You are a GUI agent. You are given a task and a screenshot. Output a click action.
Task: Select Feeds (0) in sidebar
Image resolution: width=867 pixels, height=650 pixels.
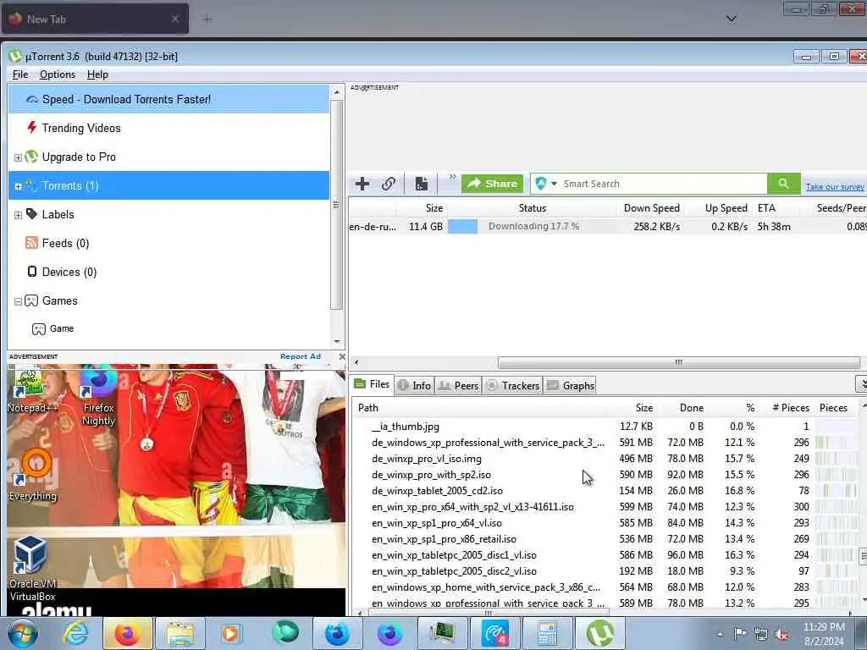pos(65,243)
